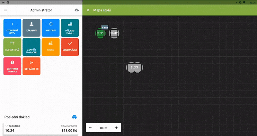257x136 pixels.
Task: Select table Stůl3
Action: click(134, 67)
